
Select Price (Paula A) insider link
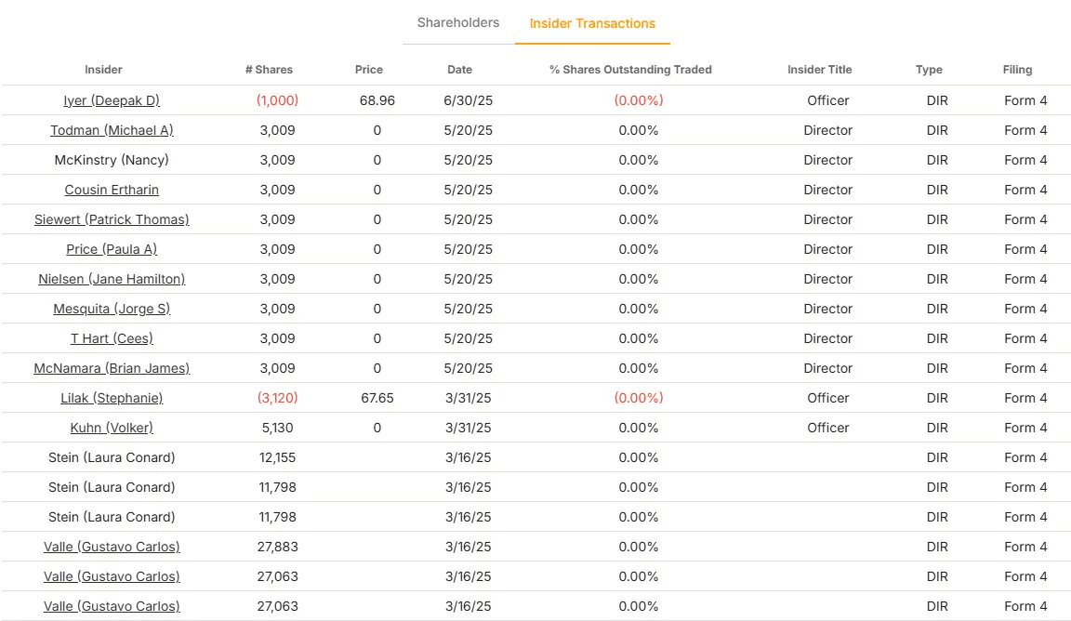112,249
